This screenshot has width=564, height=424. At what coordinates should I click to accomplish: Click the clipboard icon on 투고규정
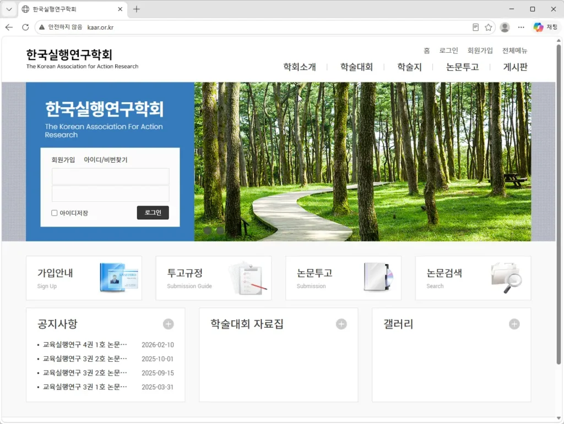[248, 278]
